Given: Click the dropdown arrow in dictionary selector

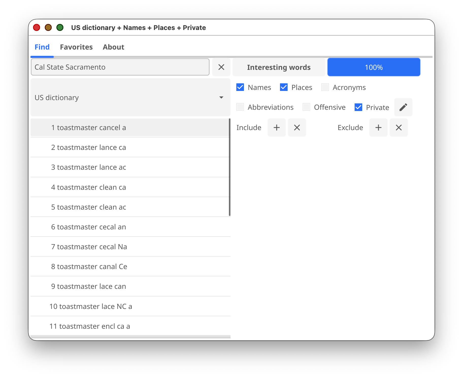Looking at the screenshot, I should coord(221,98).
